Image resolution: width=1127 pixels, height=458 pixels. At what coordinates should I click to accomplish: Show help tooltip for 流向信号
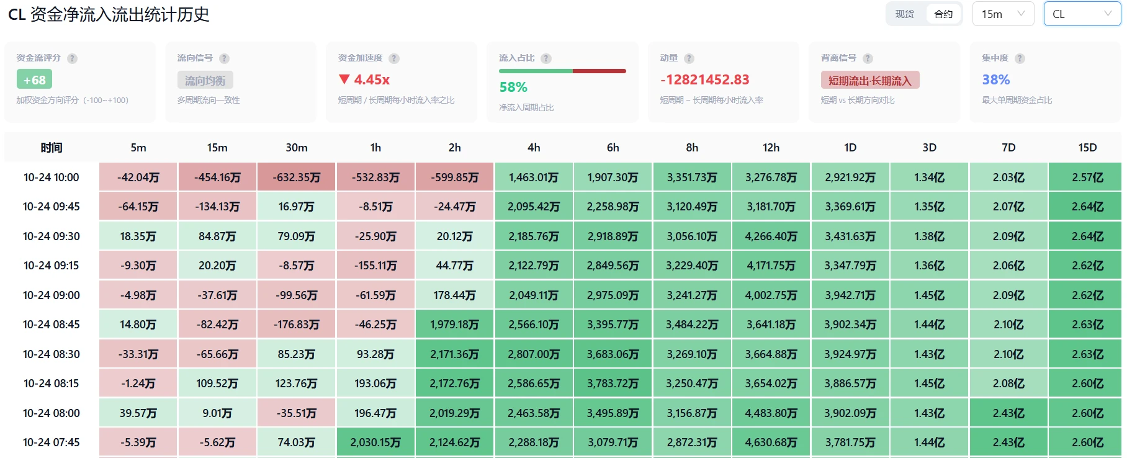225,58
